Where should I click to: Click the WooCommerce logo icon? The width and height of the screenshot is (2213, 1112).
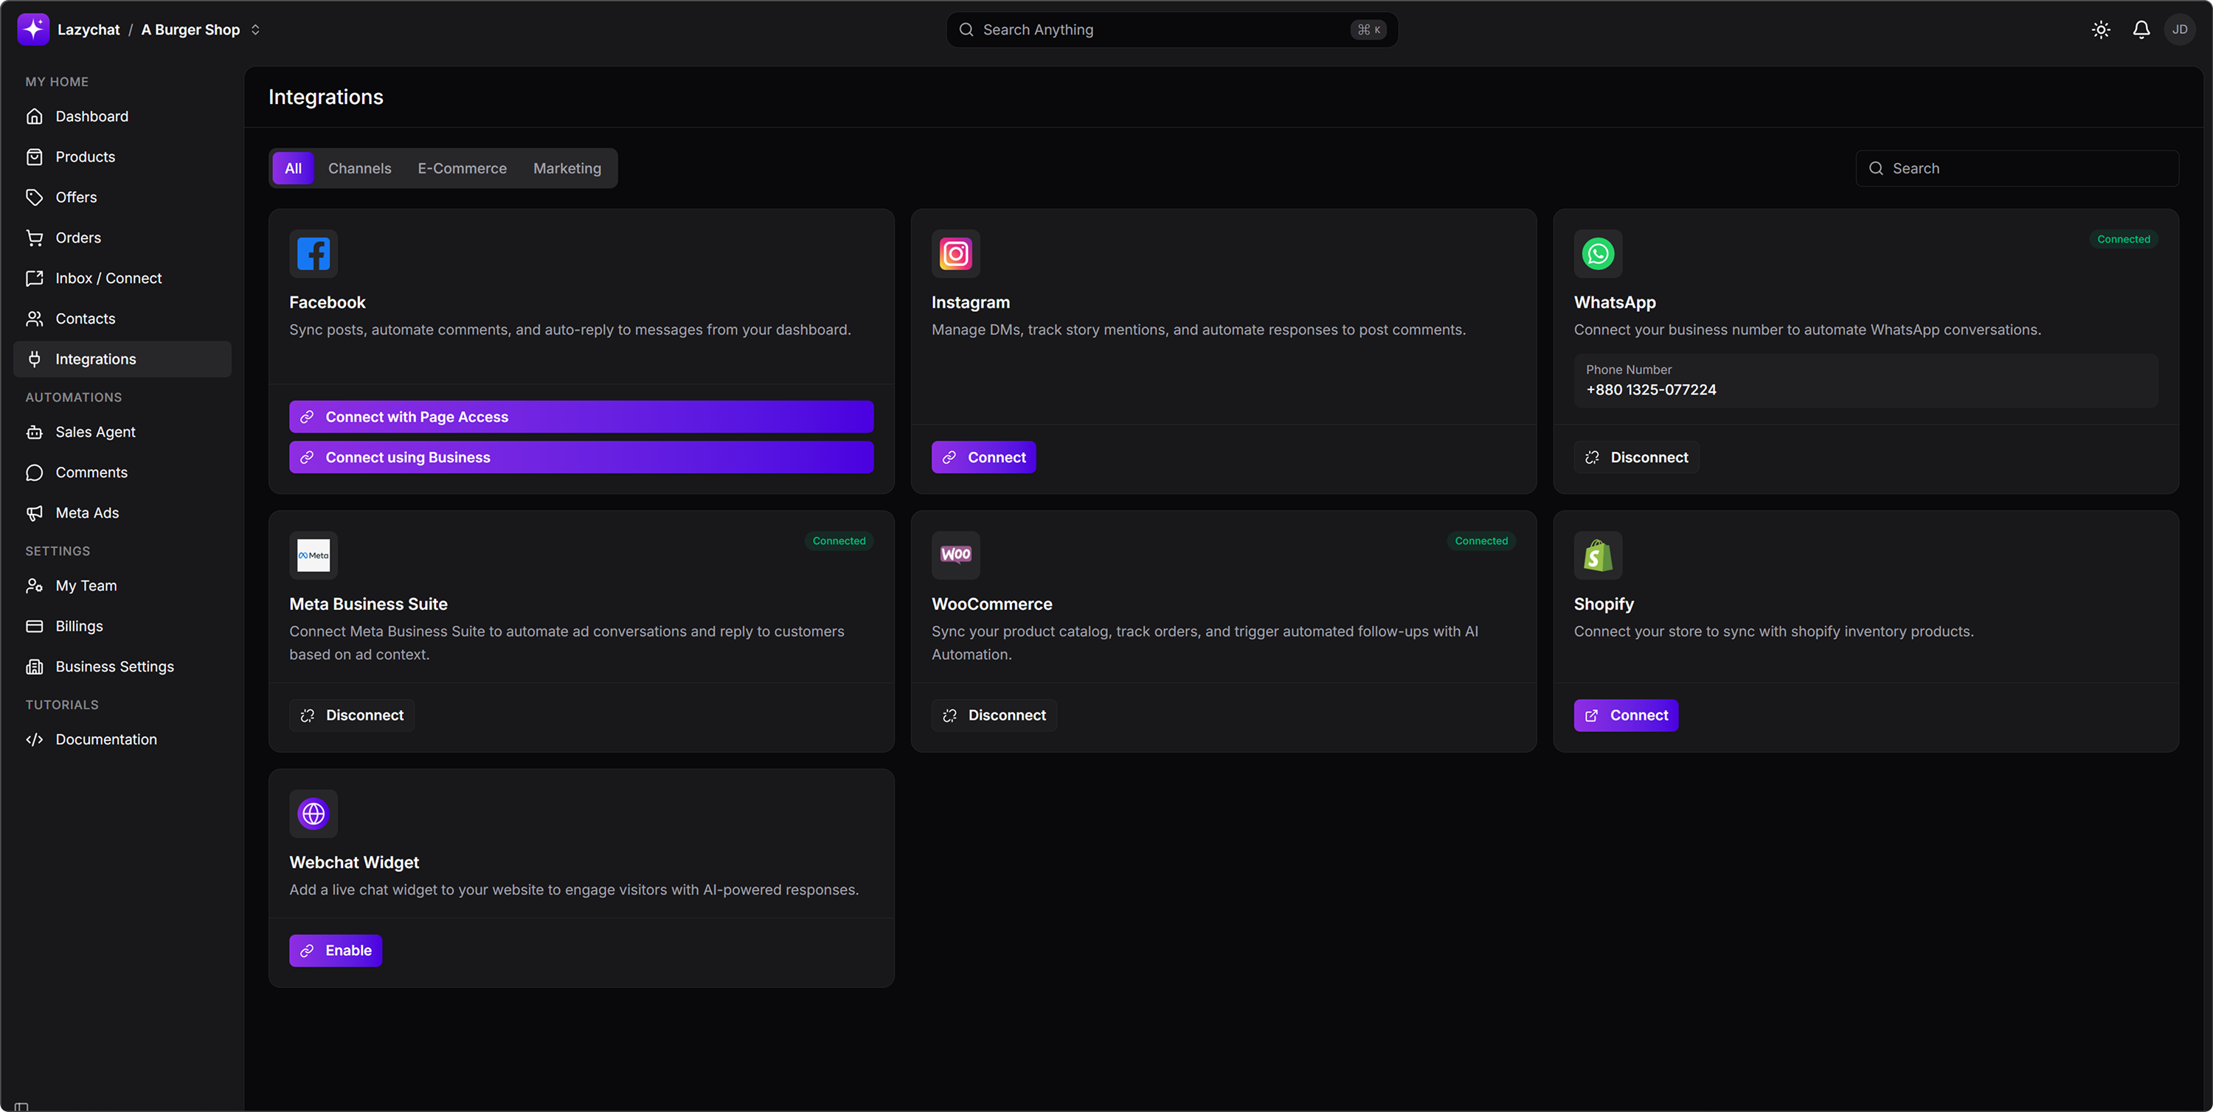pos(955,555)
